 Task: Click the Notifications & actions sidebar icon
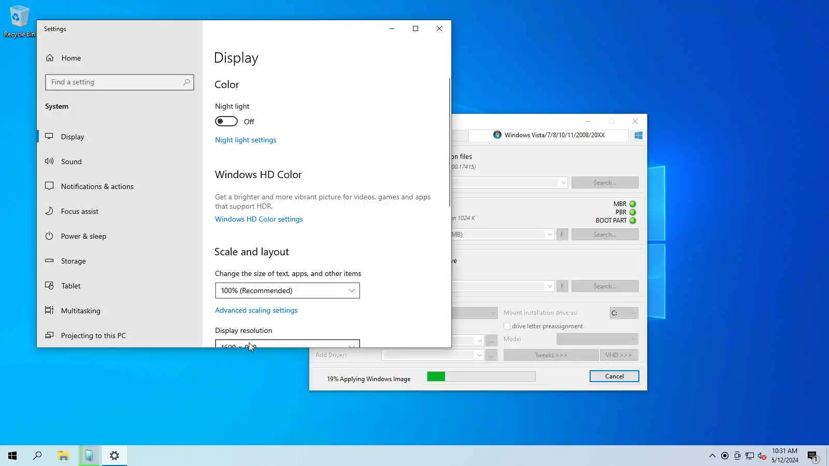coord(49,186)
